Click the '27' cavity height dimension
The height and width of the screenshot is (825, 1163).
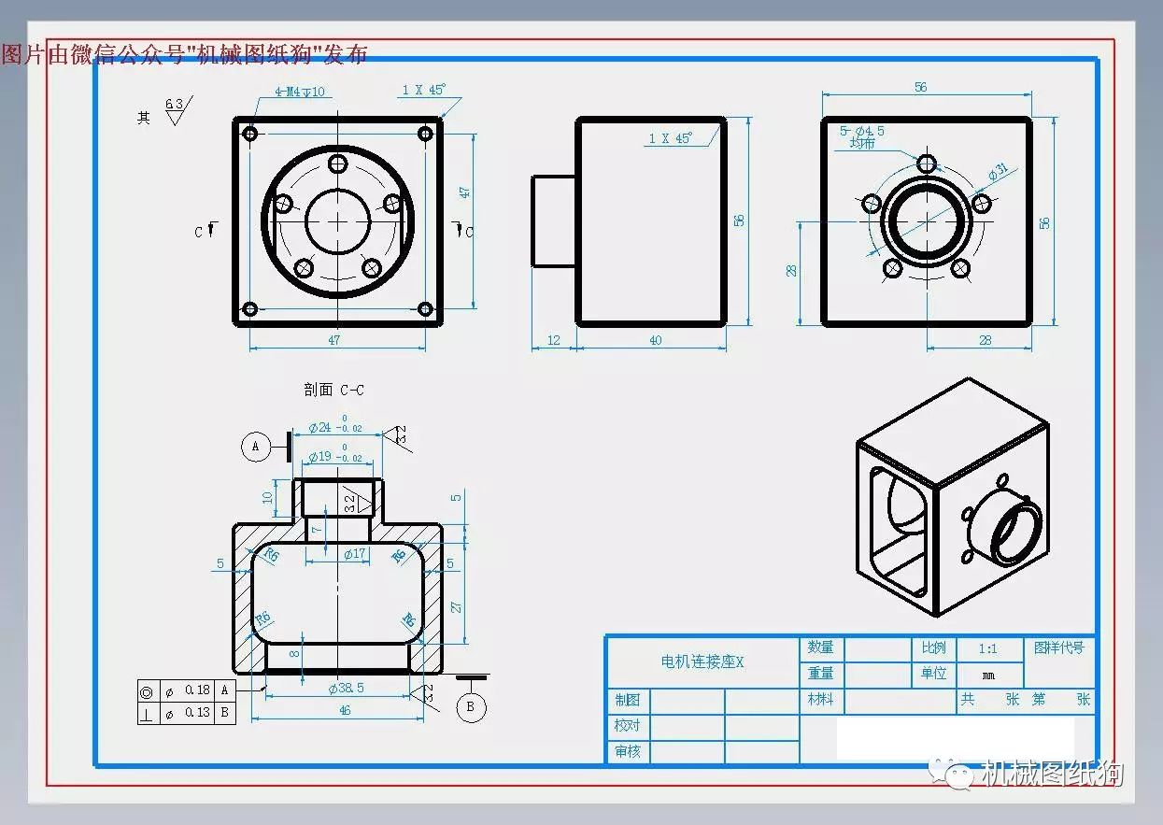457,606
